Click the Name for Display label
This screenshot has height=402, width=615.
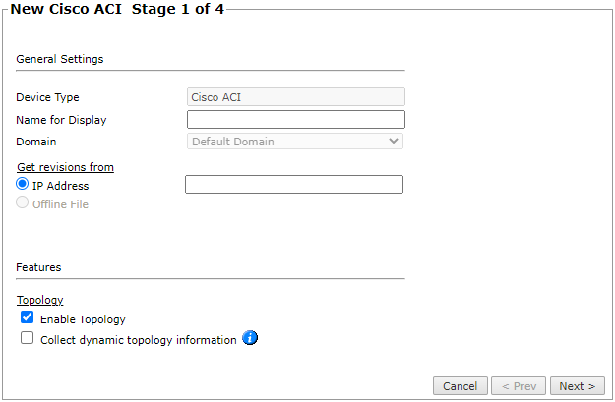61,120
